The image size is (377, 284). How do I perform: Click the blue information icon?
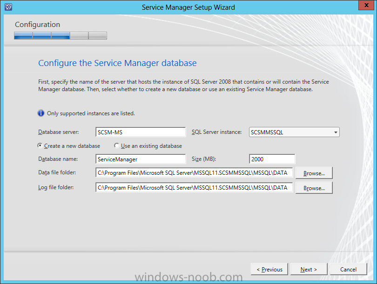pyautogui.click(x=41, y=113)
